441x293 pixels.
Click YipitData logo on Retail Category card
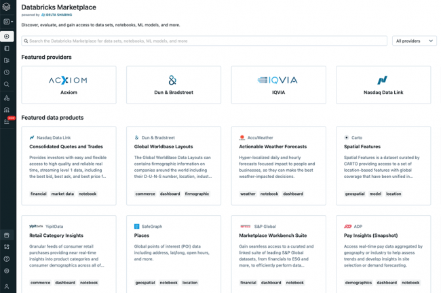pos(36,226)
